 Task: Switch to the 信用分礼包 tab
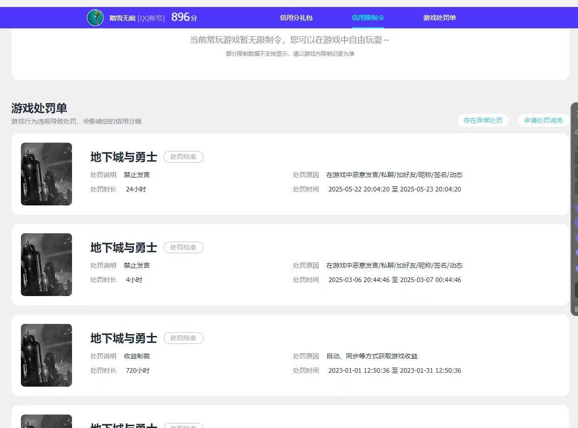point(296,18)
